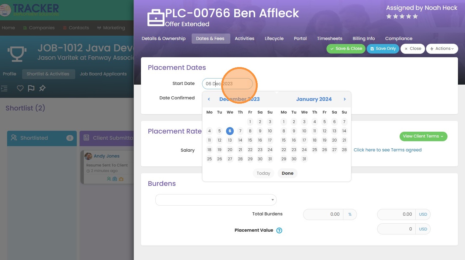Image resolution: width=465 pixels, height=260 pixels.
Task: Pick January 10, 2024 in calendar
Action: (x=304, y=131)
